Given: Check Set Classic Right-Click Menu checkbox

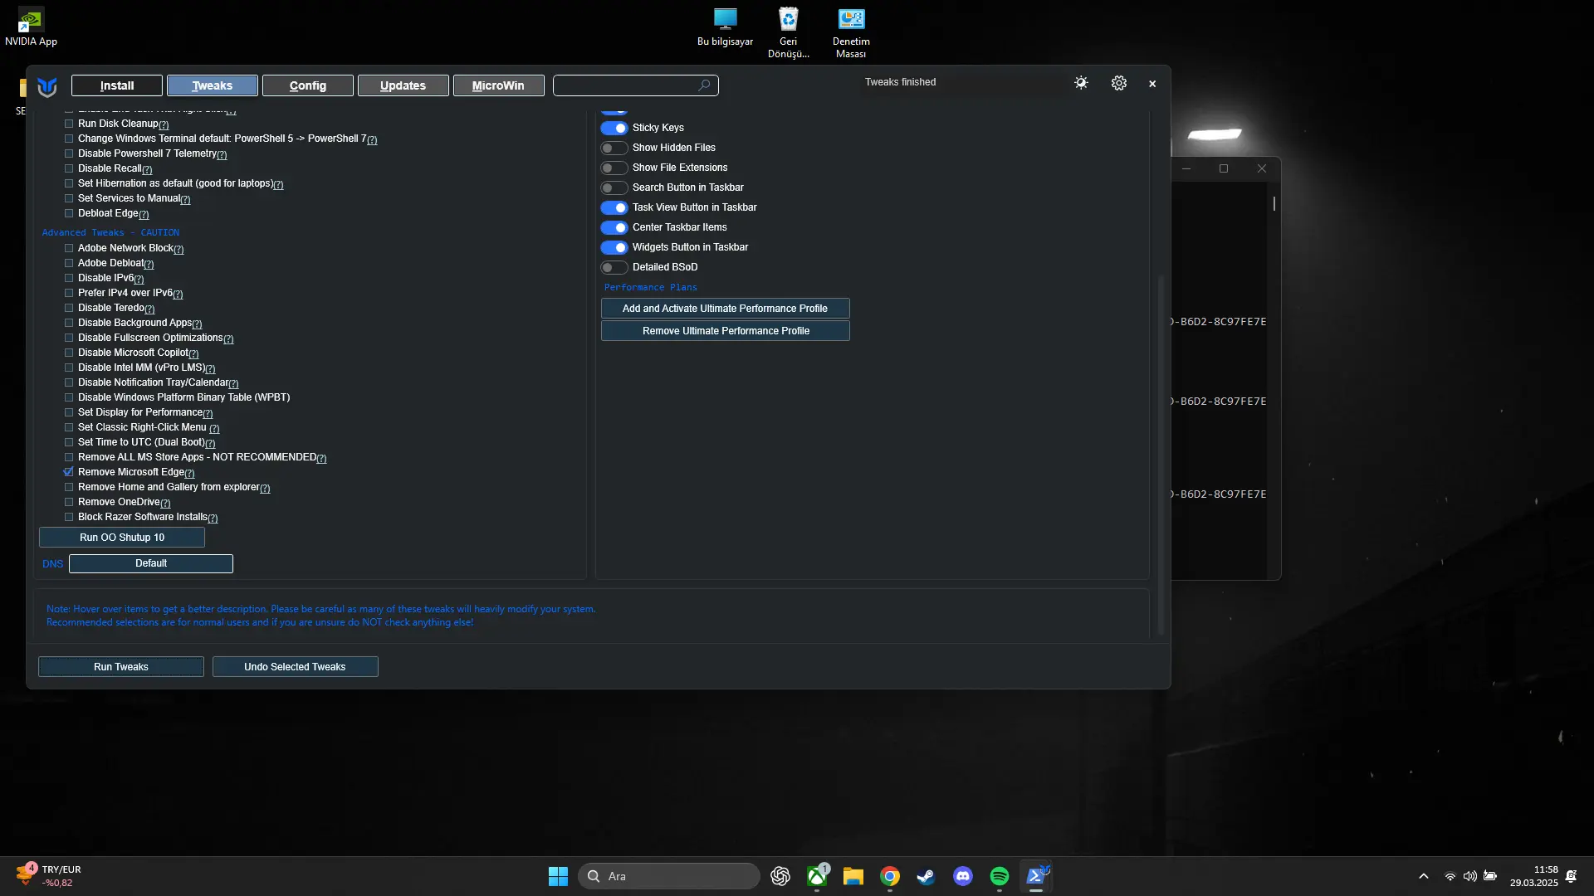Looking at the screenshot, I should coord(69,427).
